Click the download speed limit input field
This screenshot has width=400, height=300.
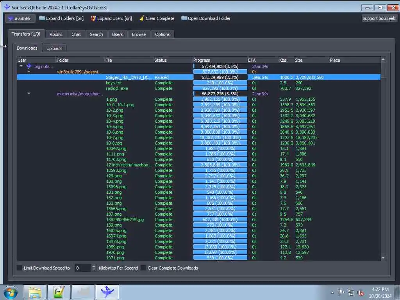click(x=83, y=268)
